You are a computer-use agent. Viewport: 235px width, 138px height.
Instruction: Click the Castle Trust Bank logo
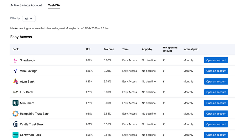pos(15,124)
